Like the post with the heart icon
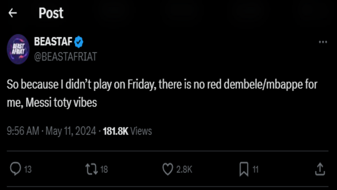The width and height of the screenshot is (337, 190). (x=168, y=169)
